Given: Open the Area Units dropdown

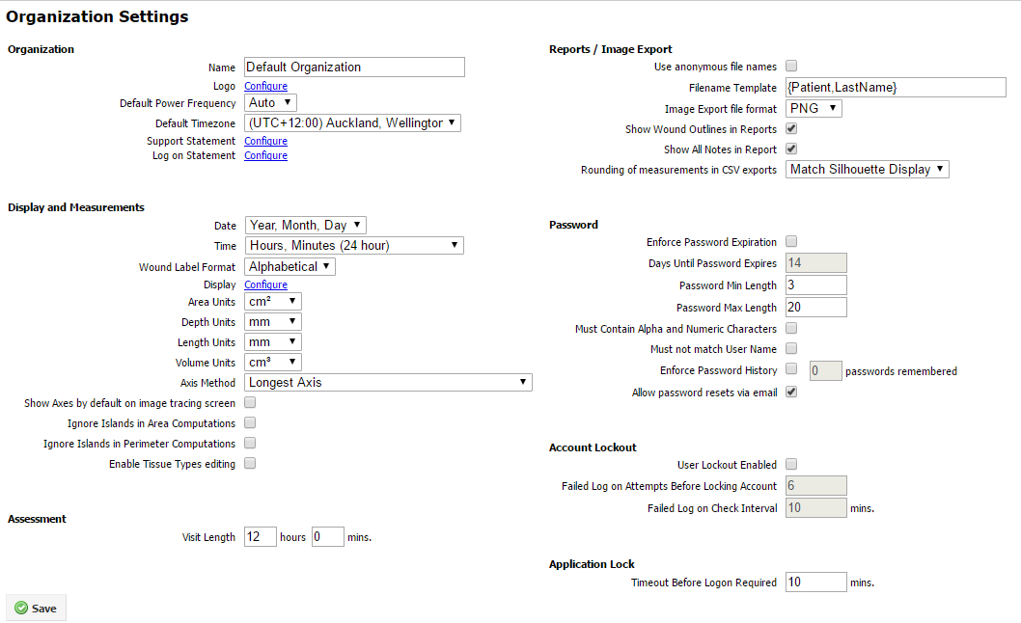Looking at the screenshot, I should pyautogui.click(x=273, y=302).
